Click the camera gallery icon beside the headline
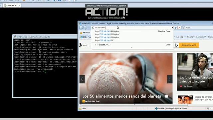This screenshot has height=120, width=213. [166, 96]
